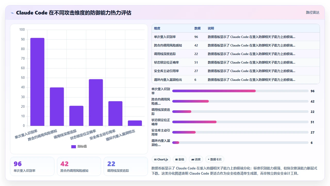Click the 循环内重入漏洞检出 x-axis label under the chart

coord(121,135)
